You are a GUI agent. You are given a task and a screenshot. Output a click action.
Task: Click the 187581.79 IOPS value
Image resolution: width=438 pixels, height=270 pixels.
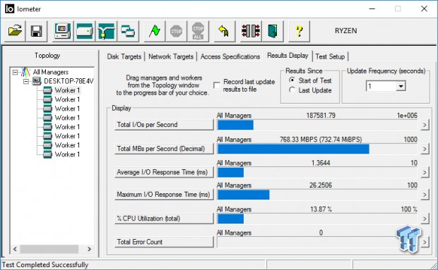321,116
